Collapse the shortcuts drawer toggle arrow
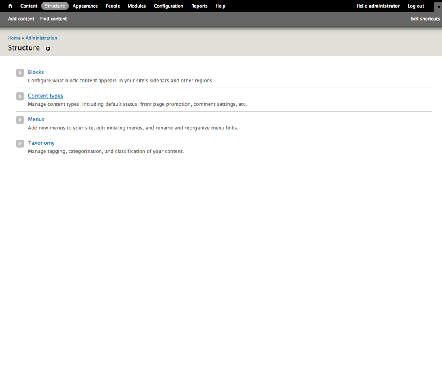442x365 pixels. tap(438, 7)
